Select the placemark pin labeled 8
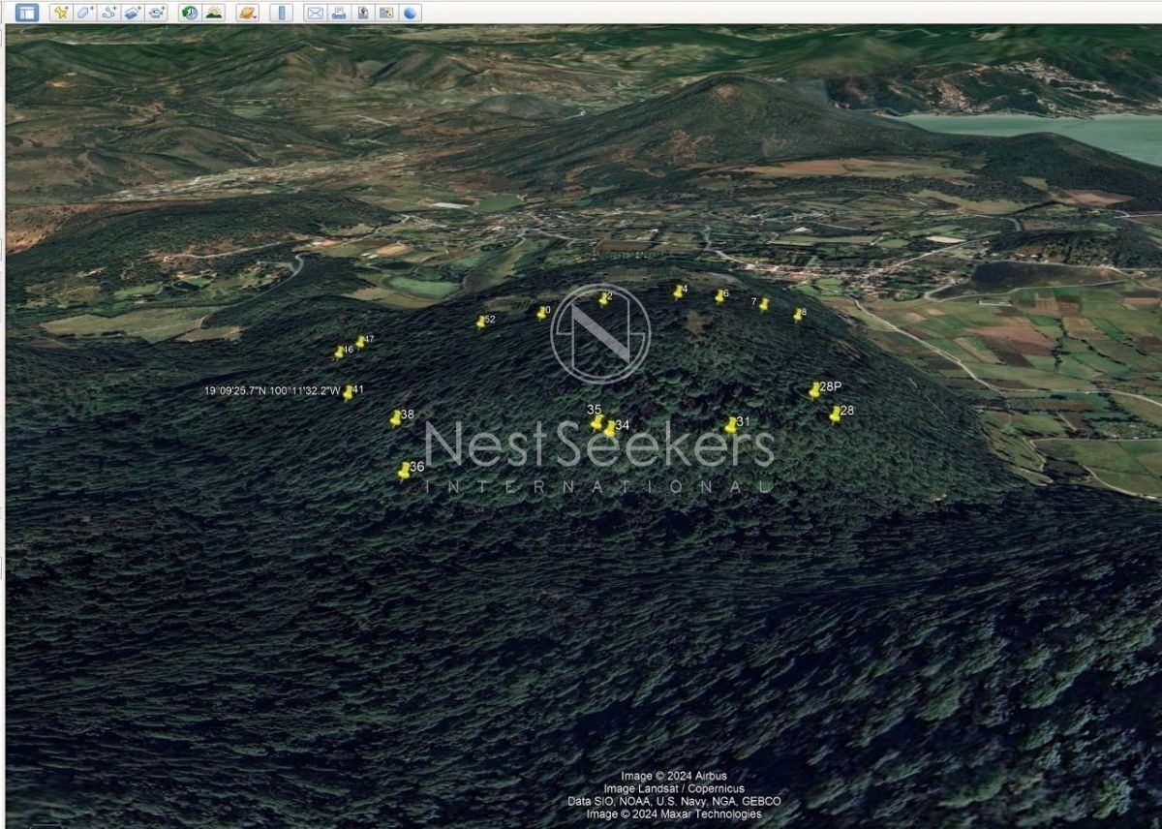Viewport: 1162px width, 829px height. tap(798, 315)
